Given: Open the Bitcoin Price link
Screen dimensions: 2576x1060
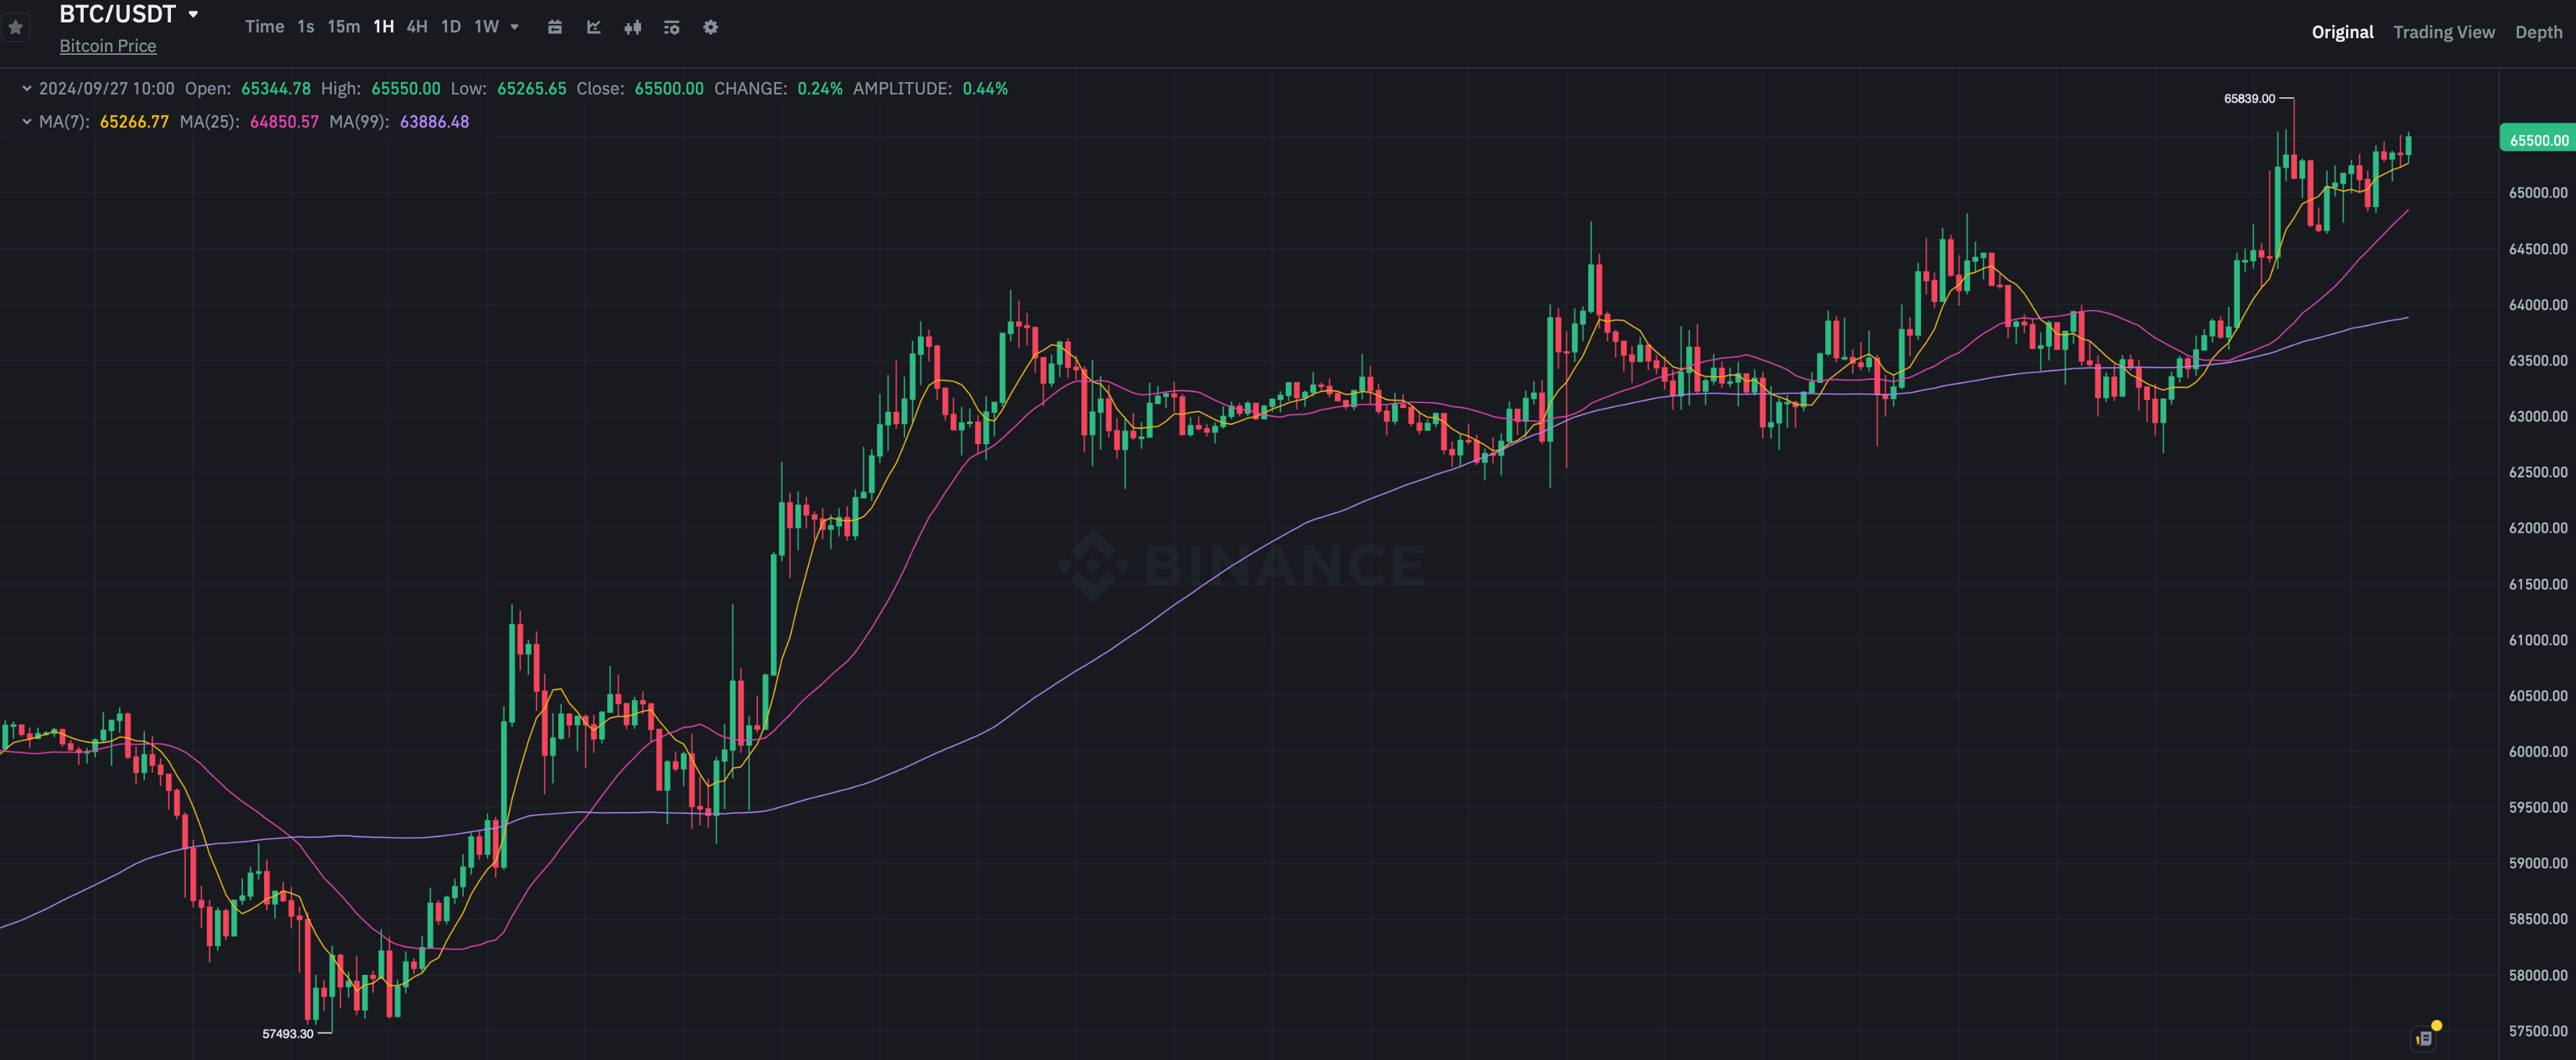Looking at the screenshot, I should [x=108, y=46].
